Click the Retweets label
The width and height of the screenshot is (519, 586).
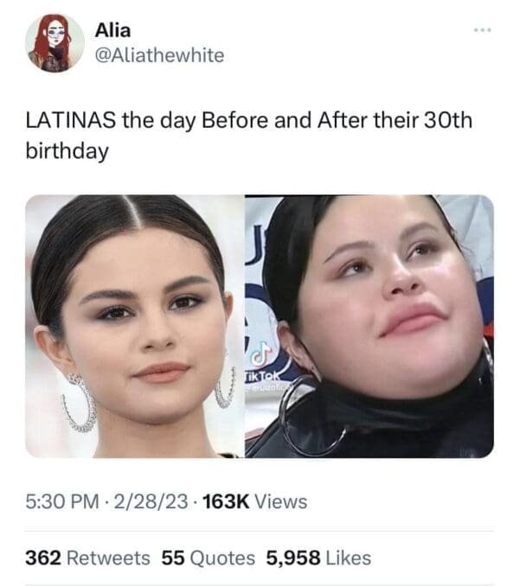(x=108, y=558)
